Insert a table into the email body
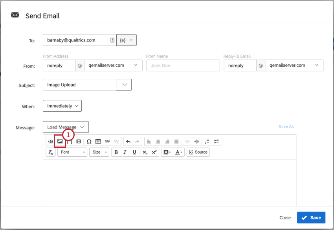Screen dimensions: 334x230 pyautogui.click(x=98, y=141)
